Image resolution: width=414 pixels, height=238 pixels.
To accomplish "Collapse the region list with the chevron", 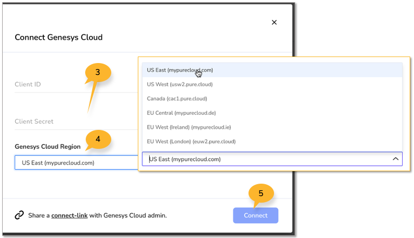I will point(395,159).
